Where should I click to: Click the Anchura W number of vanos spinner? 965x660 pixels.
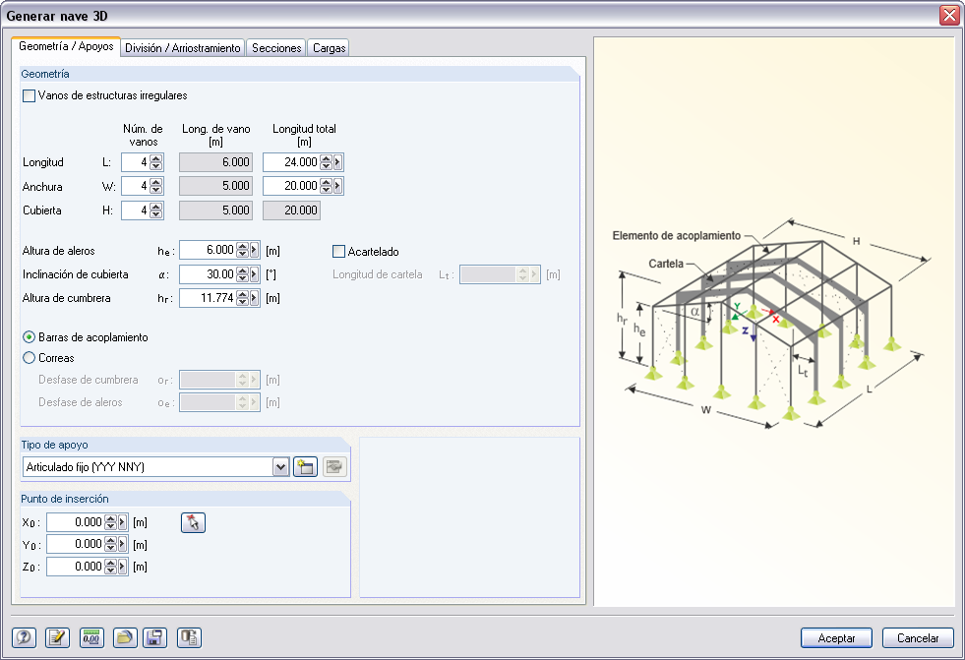pos(156,186)
